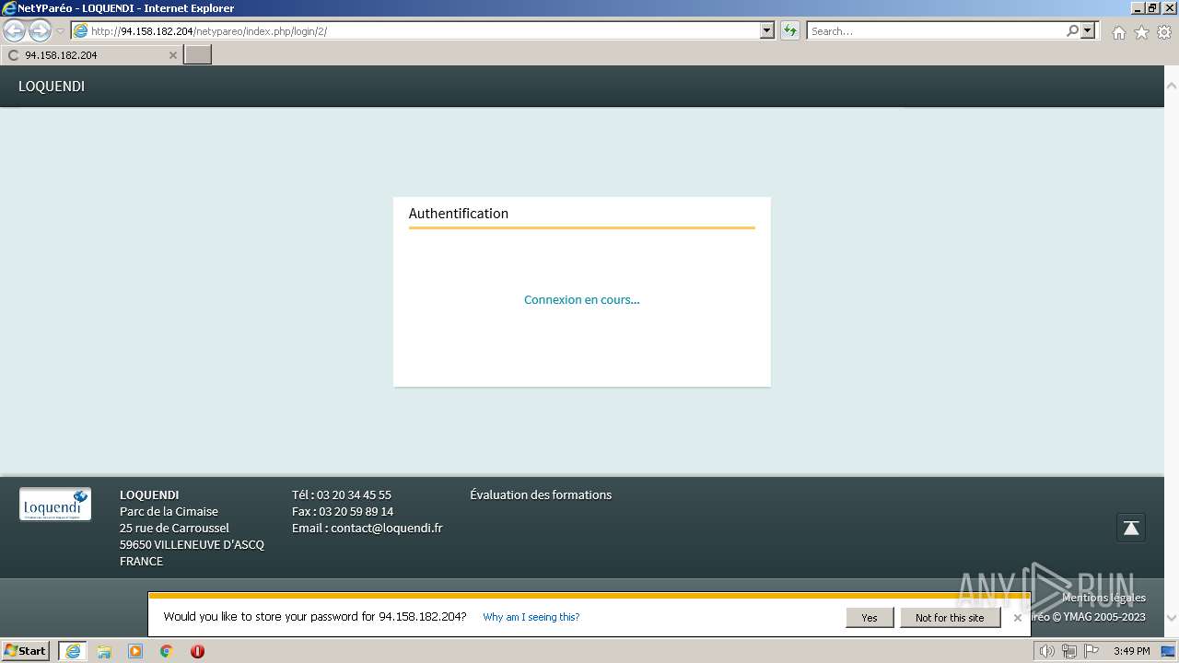Viewport: 1179px width, 663px height.
Task: Click the page scrollbar up arrow
Action: pos(1172,86)
